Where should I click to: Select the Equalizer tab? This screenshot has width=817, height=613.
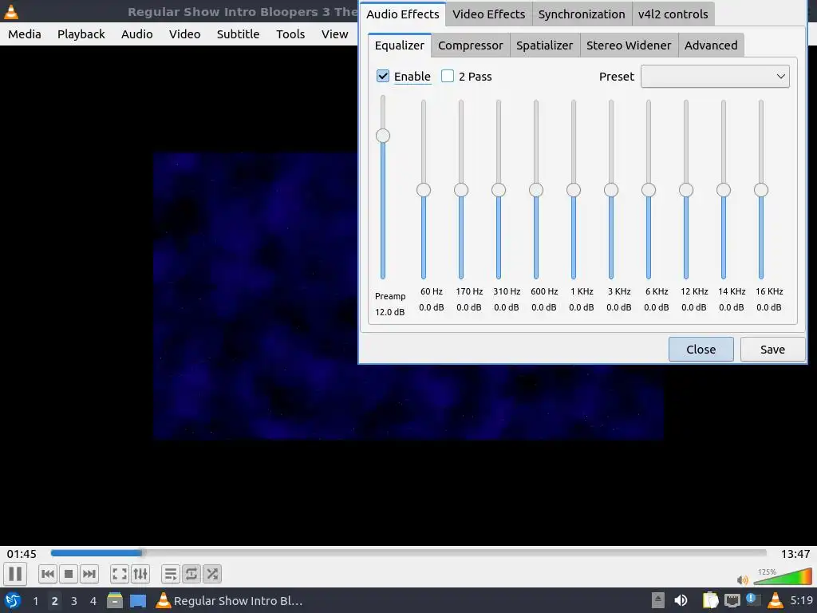pyautogui.click(x=400, y=45)
